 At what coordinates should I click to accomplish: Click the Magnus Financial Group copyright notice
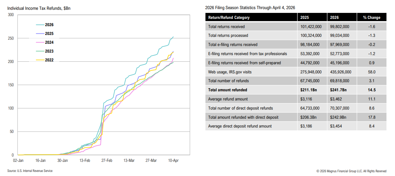[351, 171]
